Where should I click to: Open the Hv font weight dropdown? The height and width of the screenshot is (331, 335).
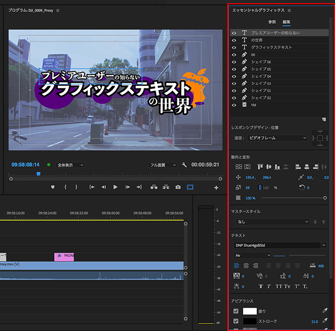253,255
